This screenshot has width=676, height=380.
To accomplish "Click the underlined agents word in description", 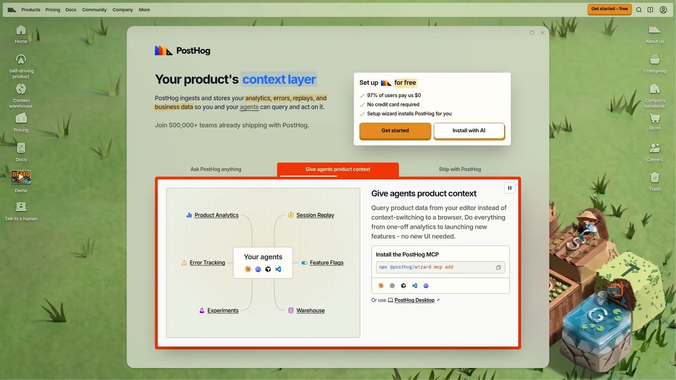I will coord(249,107).
